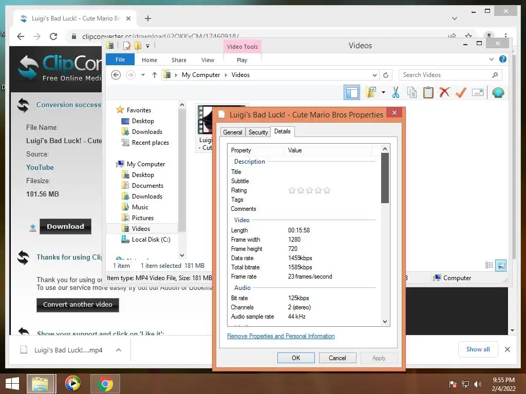Switch to the Security properties tab
The height and width of the screenshot is (394, 526).
point(258,132)
